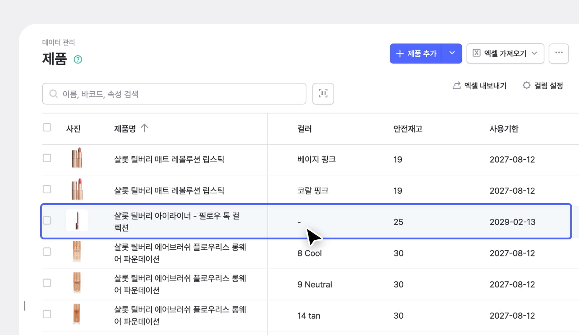Open the 14 tan row product name

click(x=180, y=315)
